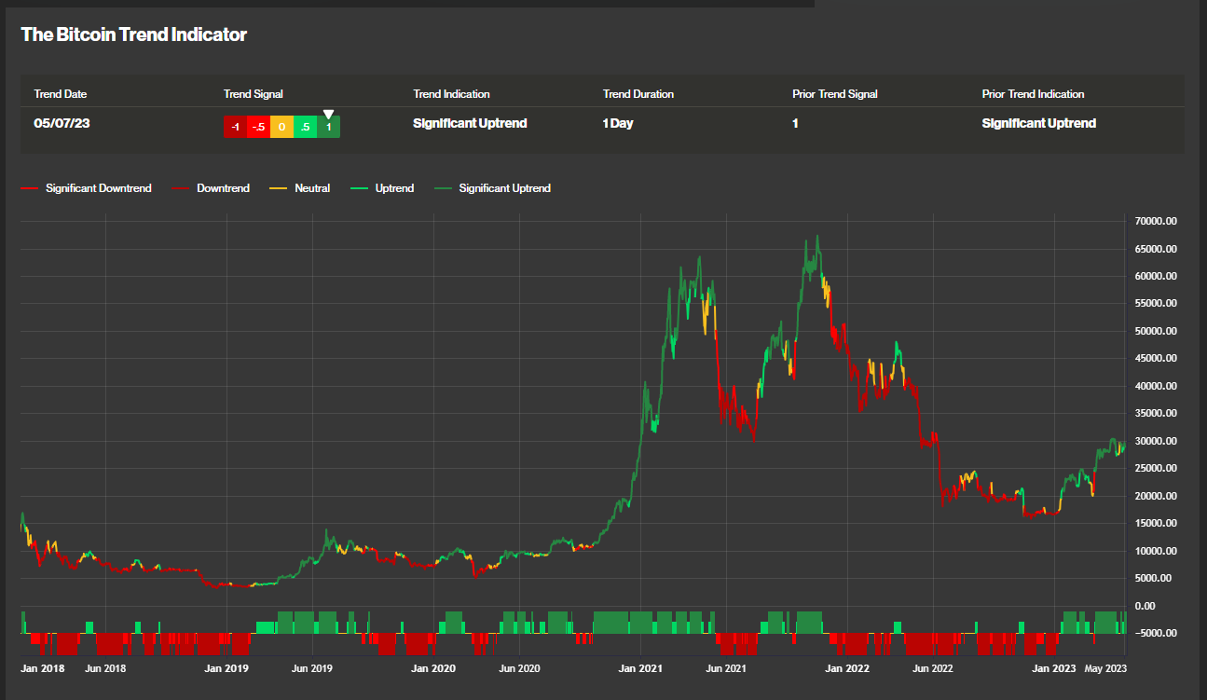Select the -.5 trend signal box
The image size is (1207, 700).
[x=258, y=127]
